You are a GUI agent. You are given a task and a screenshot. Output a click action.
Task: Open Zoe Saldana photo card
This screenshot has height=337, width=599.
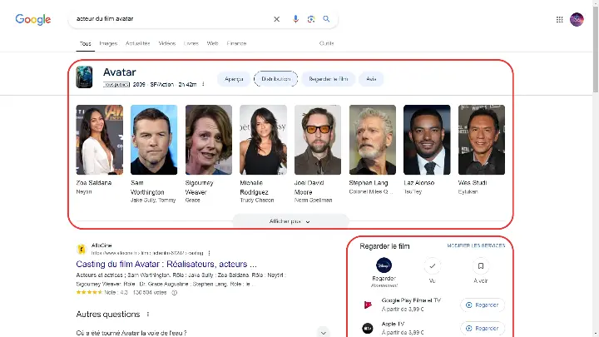99,140
